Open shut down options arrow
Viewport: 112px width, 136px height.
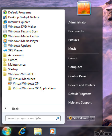pyautogui.click(x=92, y=118)
